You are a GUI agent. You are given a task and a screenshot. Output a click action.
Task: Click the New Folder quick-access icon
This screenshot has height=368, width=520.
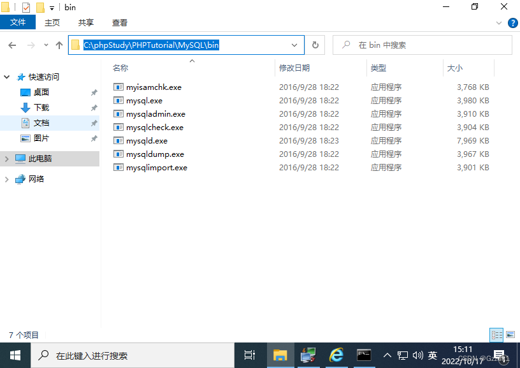[40, 7]
